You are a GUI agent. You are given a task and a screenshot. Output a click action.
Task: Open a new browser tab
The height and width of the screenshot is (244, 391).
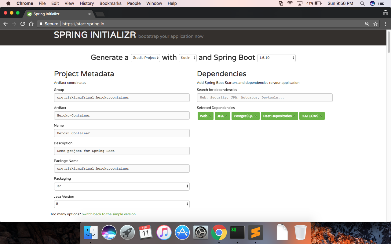(x=100, y=14)
